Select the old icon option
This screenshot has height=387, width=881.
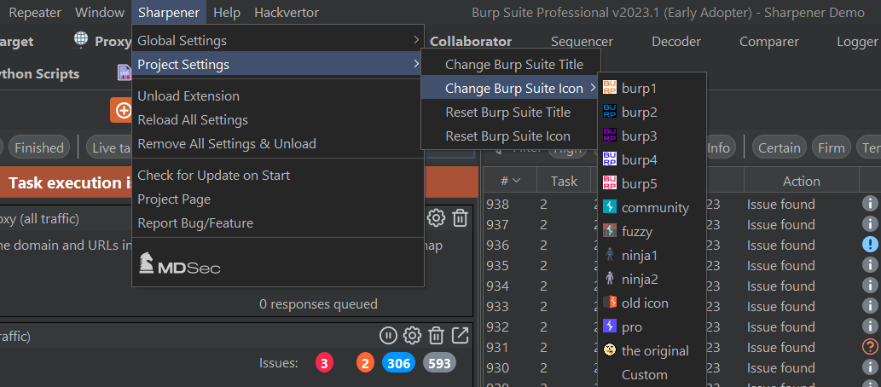(651, 303)
